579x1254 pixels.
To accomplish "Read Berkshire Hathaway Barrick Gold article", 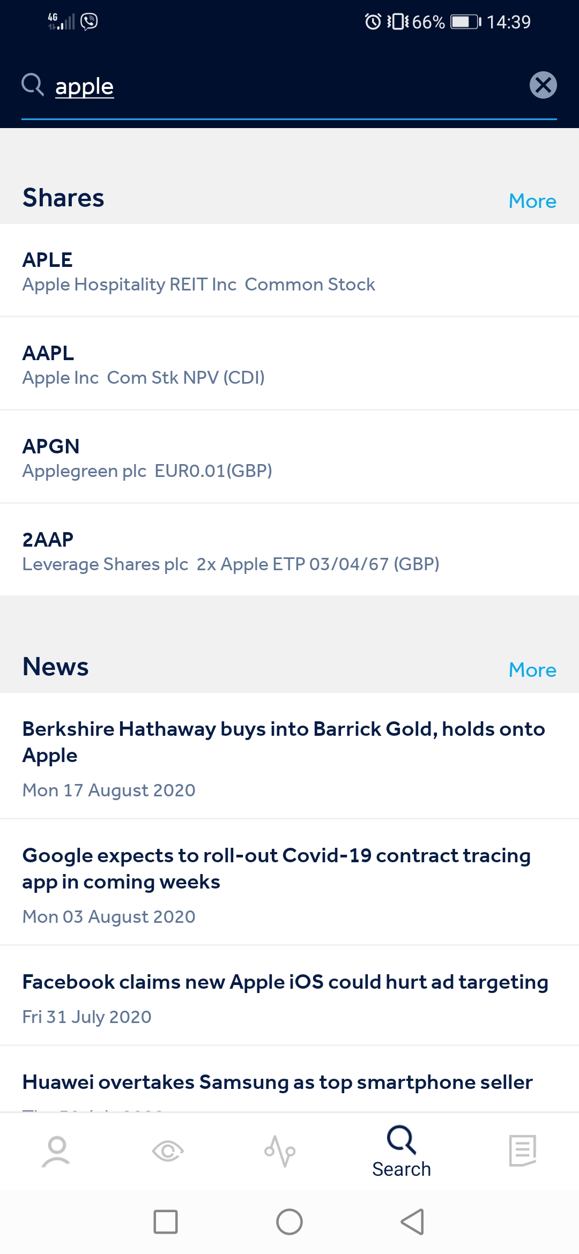I will (x=289, y=757).
